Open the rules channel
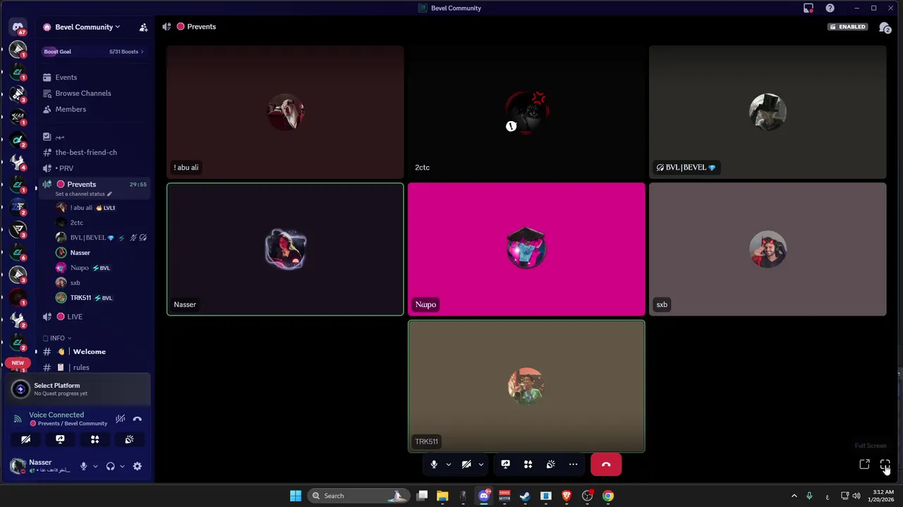Screen dimensions: 903x507 point(94,368)
